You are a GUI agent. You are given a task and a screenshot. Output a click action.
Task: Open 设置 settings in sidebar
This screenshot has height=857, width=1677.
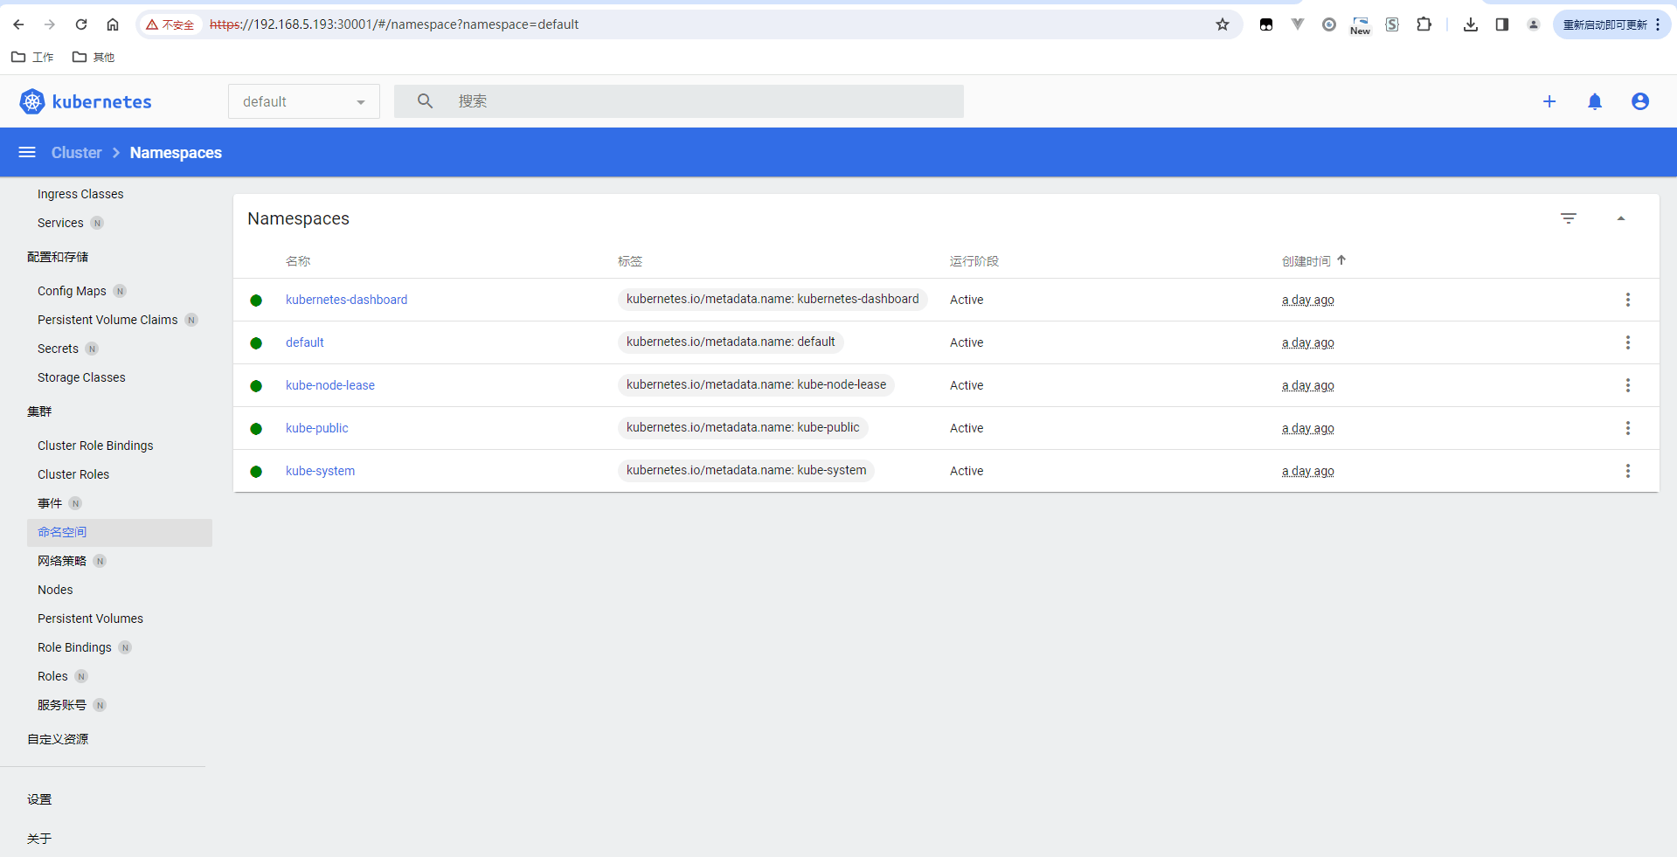click(39, 799)
